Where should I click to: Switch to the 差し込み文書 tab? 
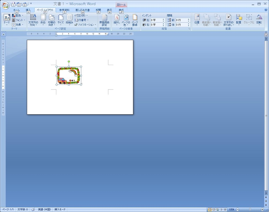[82, 10]
